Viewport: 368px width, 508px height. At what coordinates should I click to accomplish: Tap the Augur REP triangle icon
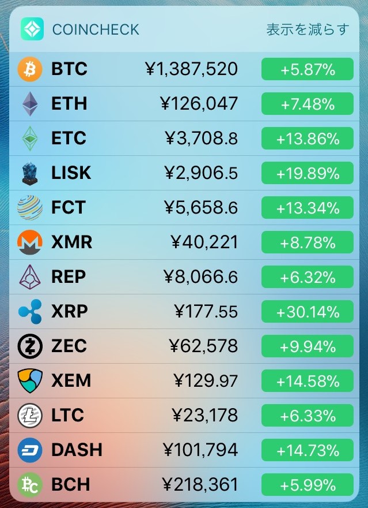point(30,277)
